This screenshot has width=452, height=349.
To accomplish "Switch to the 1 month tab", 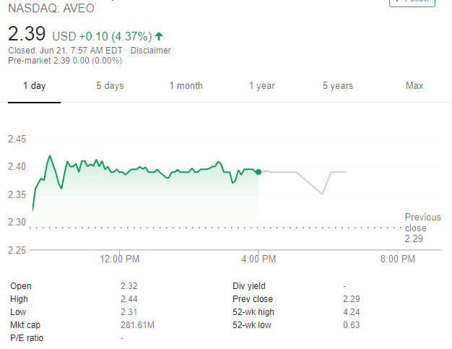I will click(186, 86).
